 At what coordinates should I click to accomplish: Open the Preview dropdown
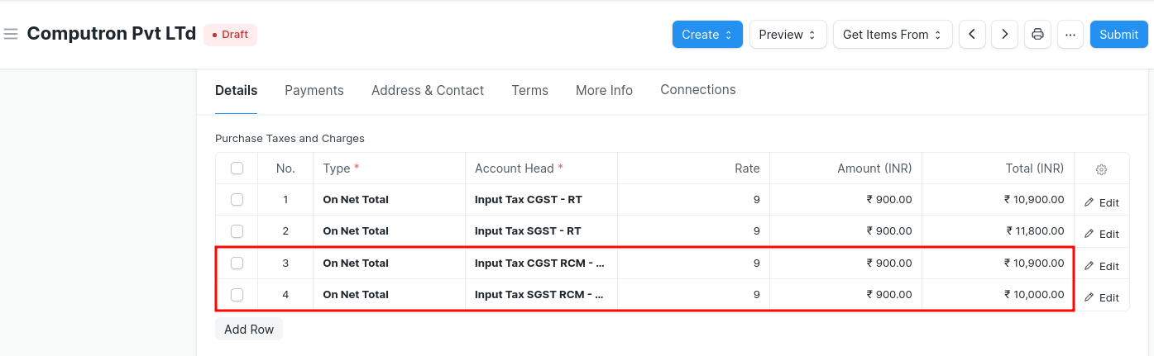pos(788,35)
